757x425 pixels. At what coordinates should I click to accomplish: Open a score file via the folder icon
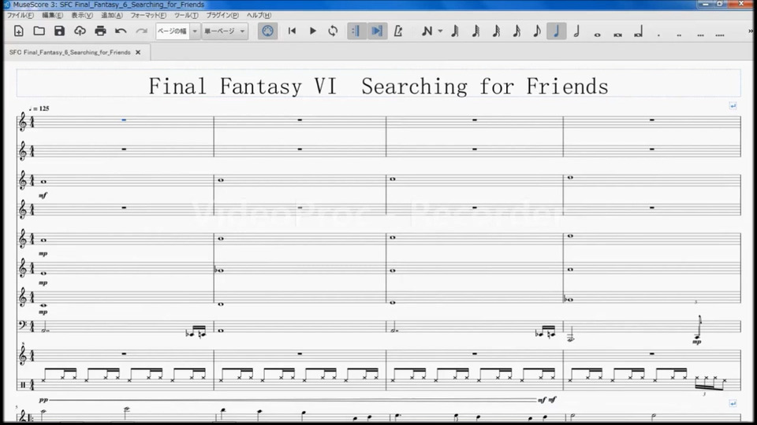[x=39, y=31]
